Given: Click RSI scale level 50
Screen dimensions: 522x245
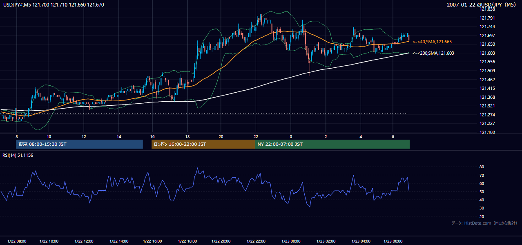Looking at the screenshot, I should [x=482, y=192].
